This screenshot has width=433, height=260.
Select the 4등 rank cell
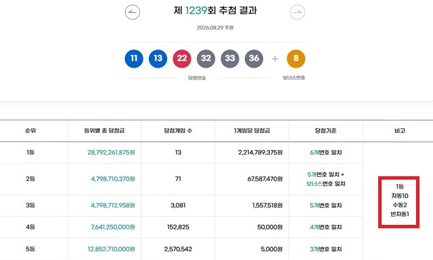coord(30,227)
